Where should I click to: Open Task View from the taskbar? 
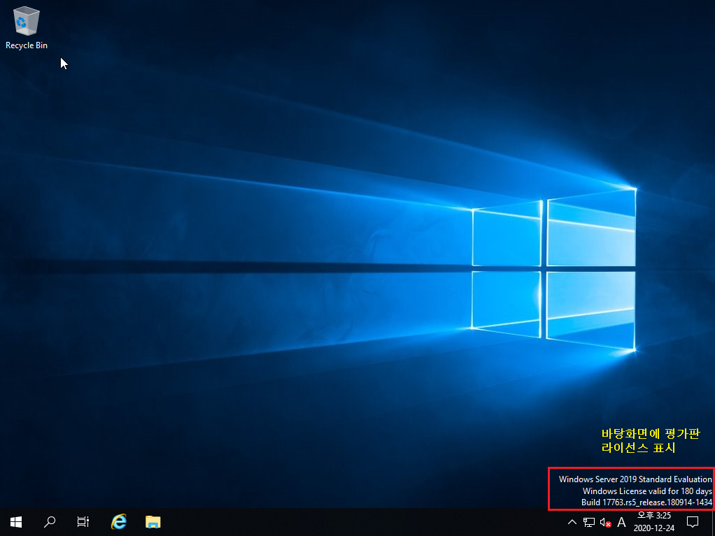[83, 522]
